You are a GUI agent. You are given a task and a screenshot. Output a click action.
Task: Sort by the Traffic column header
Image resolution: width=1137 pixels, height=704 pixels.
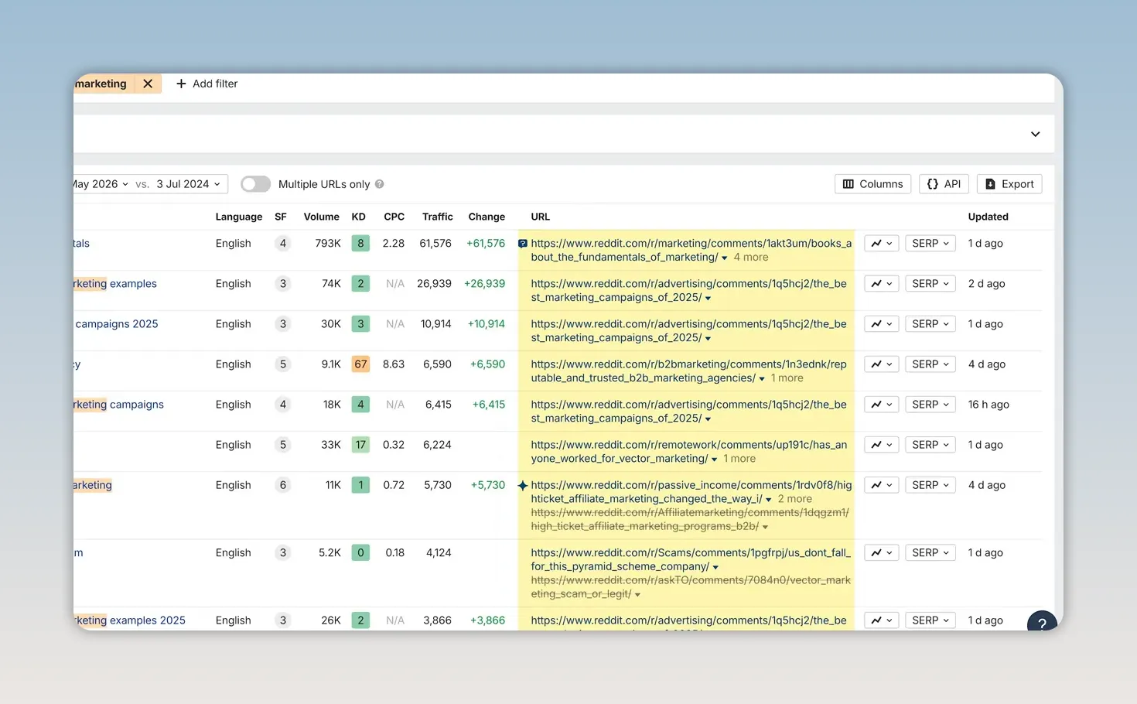(437, 217)
